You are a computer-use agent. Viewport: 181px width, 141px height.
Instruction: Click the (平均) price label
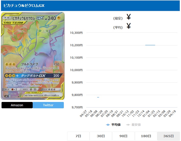[x=118, y=27]
